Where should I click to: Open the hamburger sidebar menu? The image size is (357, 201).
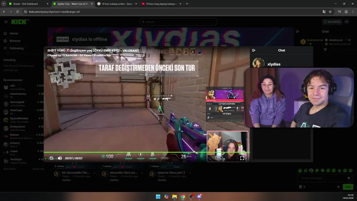[x=6, y=22]
